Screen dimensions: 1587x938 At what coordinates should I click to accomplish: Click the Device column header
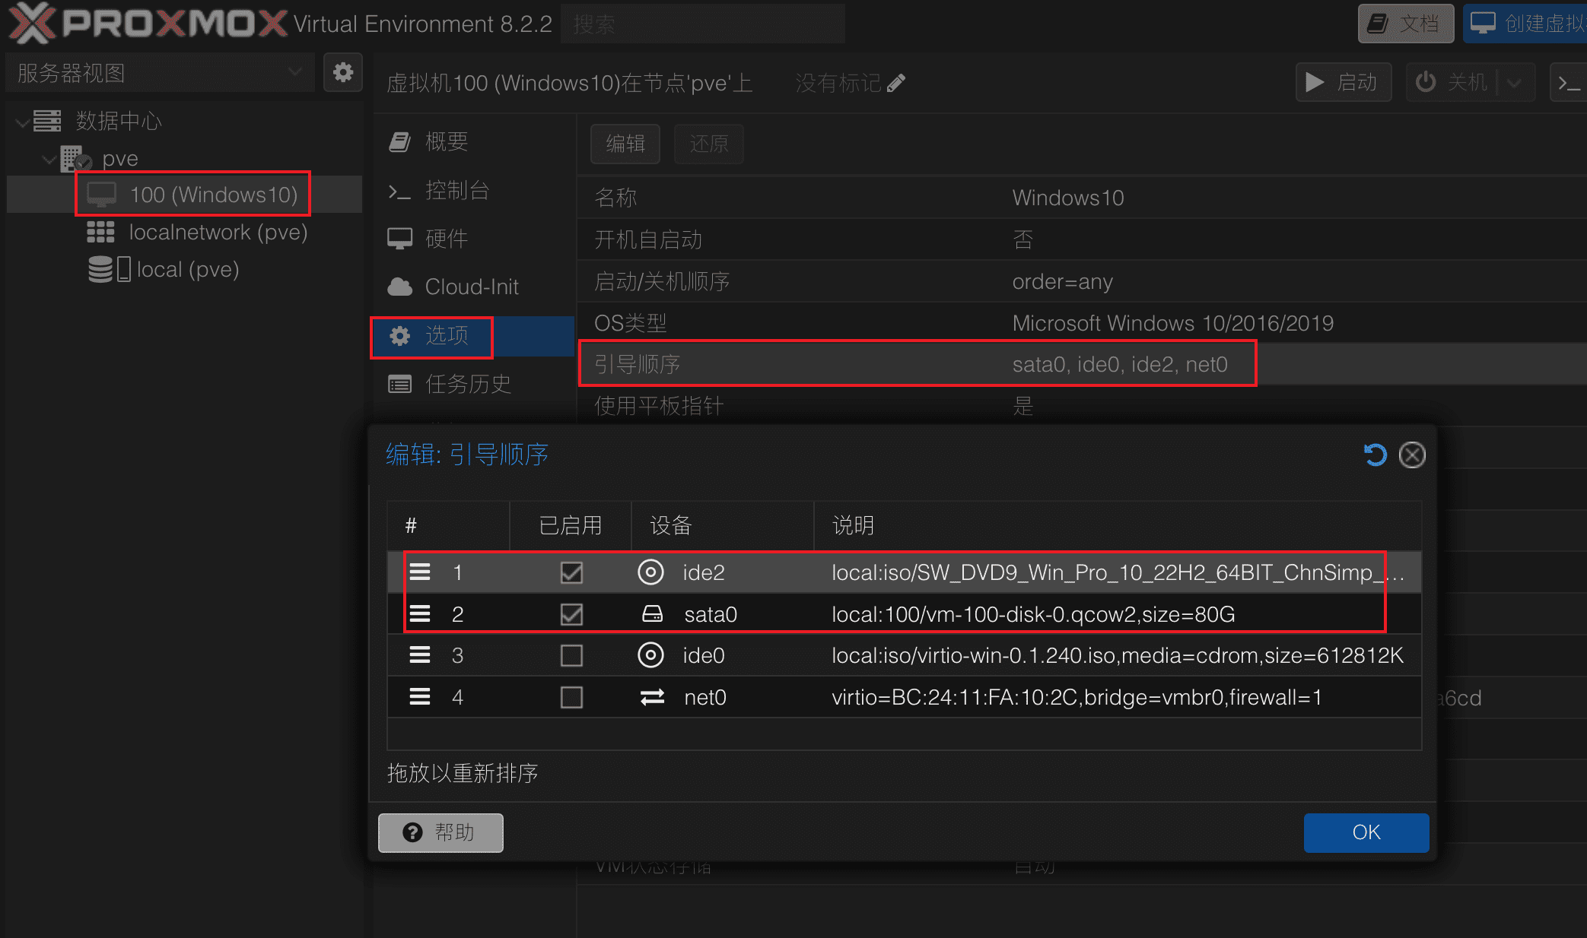pyautogui.click(x=723, y=525)
